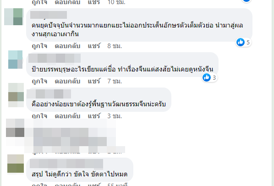Click the 3 ชม. timestamp link
274x186 pixels.
pos(115,116)
